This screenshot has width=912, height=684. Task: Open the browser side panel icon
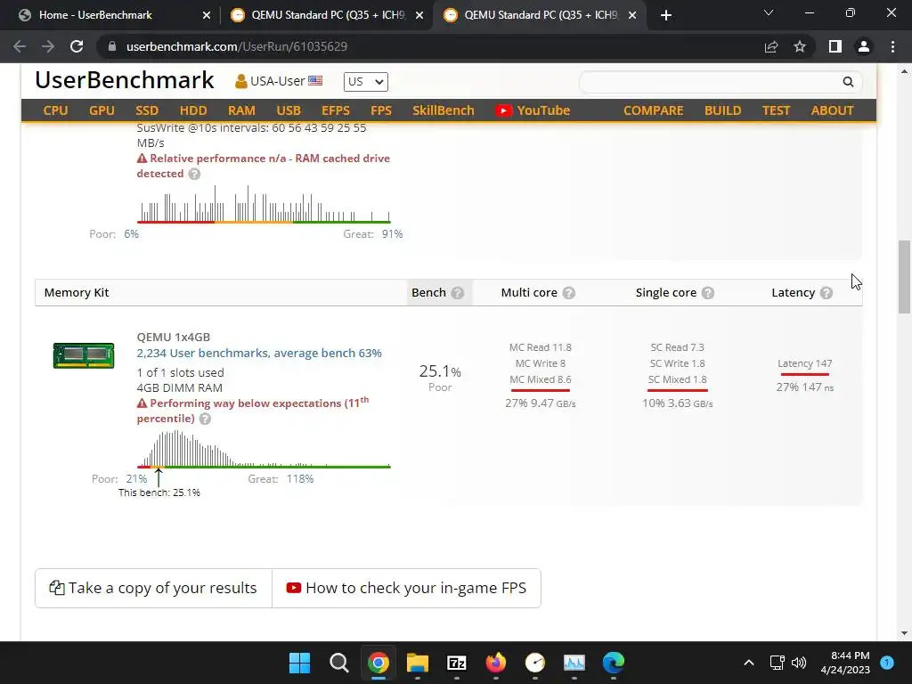pyautogui.click(x=835, y=46)
